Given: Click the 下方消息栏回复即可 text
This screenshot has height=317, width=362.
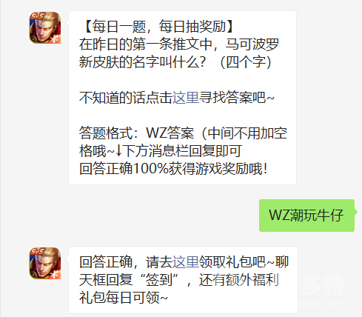Looking at the screenshot, I should click(182, 151).
